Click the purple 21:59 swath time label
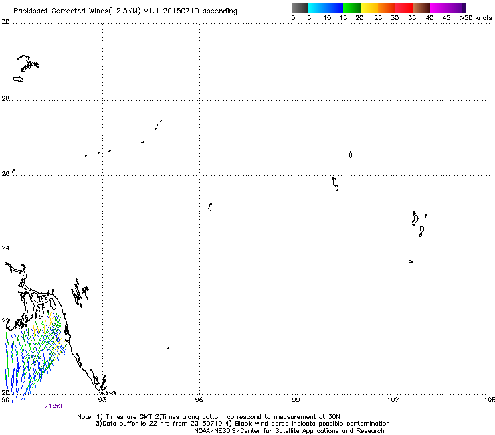495x435 pixels. coord(53,406)
